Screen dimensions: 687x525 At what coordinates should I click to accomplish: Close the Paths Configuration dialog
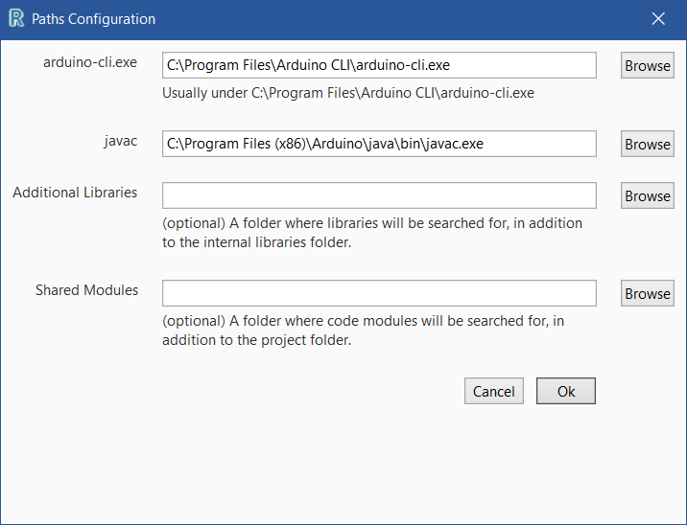[658, 18]
